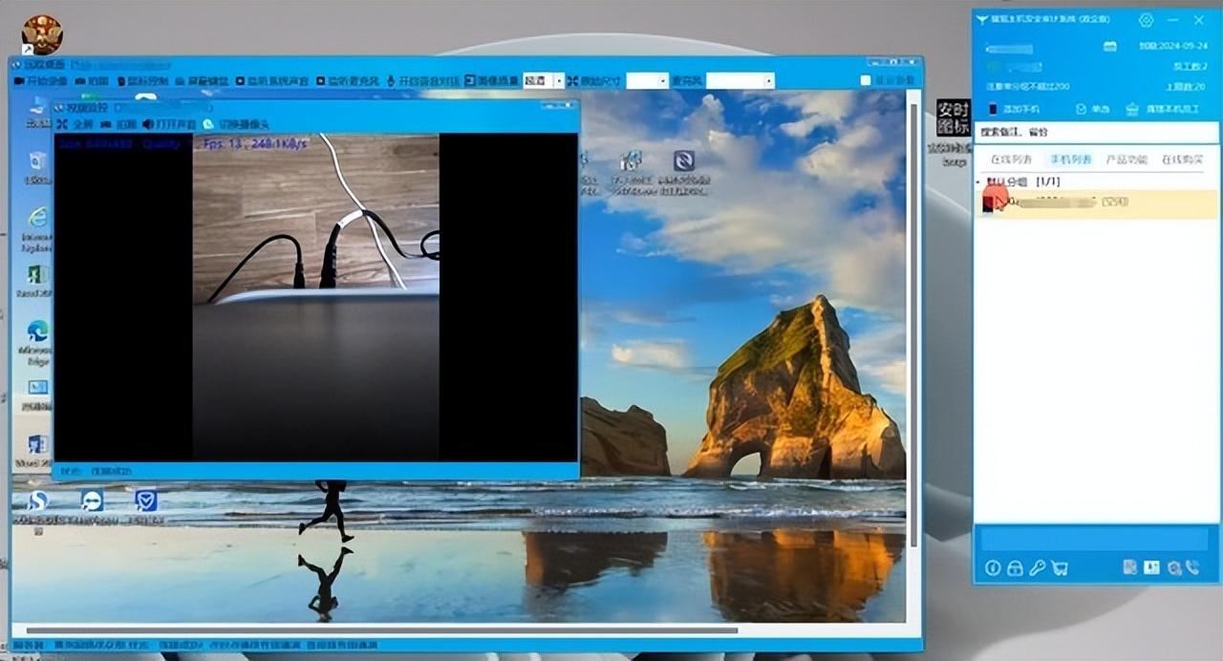Click 打开声音 speaker icon in the video window

[x=149, y=124]
